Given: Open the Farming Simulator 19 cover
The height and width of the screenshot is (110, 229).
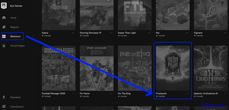Looking at the screenshot, I should click(97, 15).
